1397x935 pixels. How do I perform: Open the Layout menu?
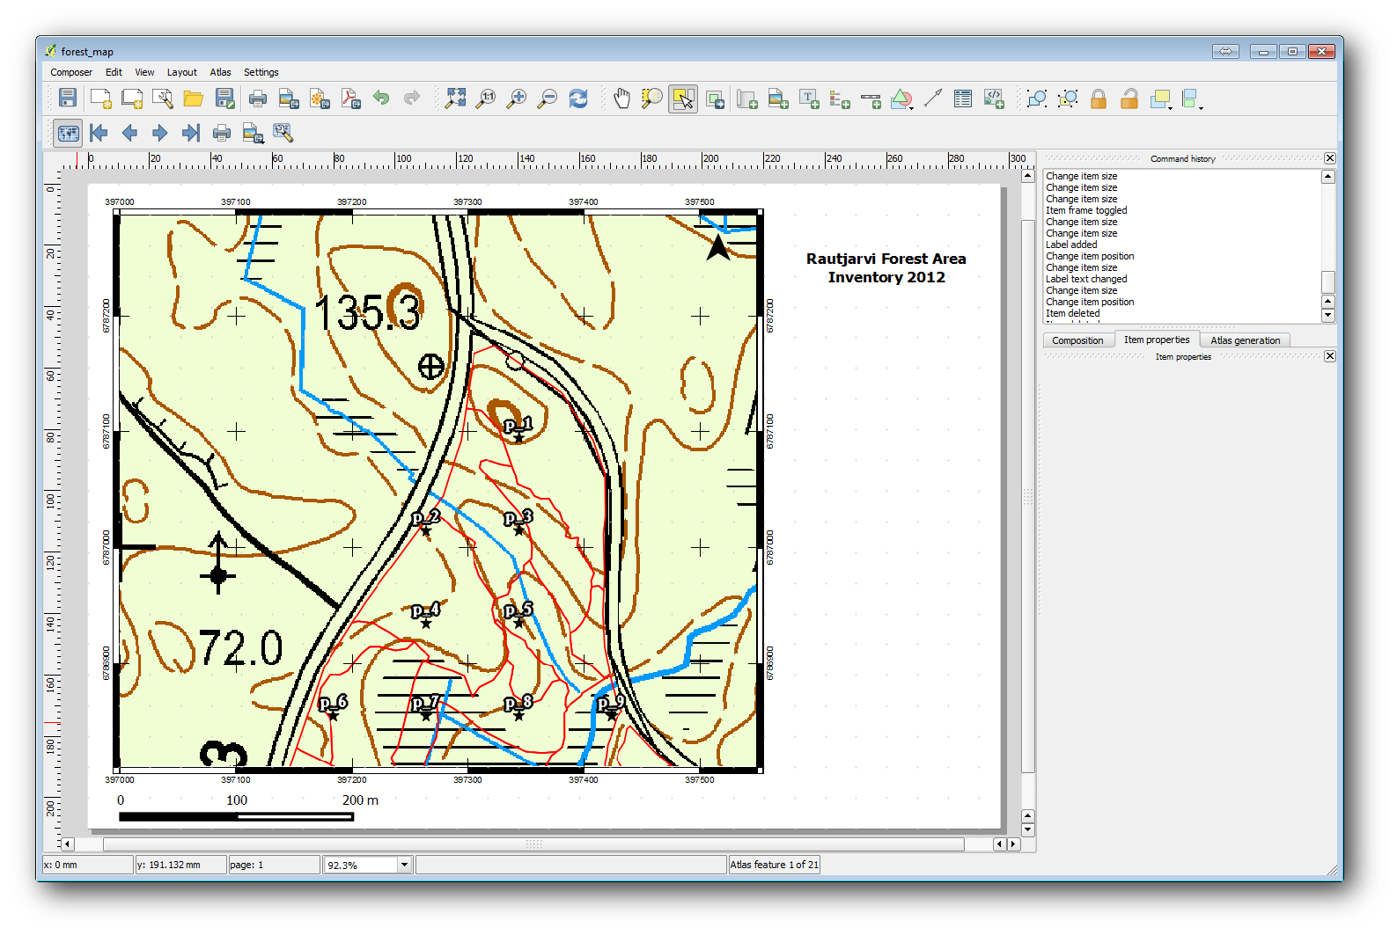coord(181,72)
